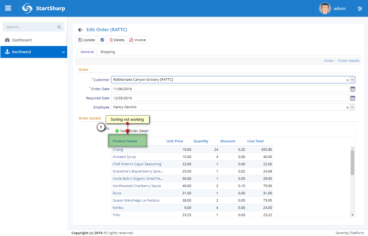Viewport: 368px width, 236px height.
Task: Click the grid scrollbar down arrow
Action: [352, 215]
